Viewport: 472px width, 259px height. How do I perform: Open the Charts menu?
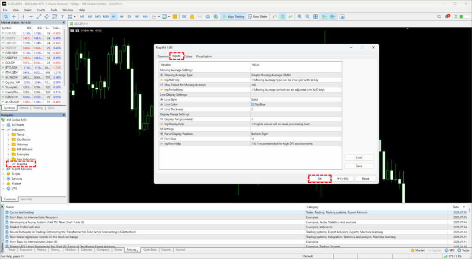click(x=41, y=10)
